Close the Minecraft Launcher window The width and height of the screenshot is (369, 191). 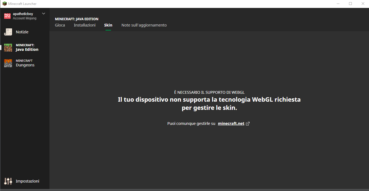click(363, 4)
